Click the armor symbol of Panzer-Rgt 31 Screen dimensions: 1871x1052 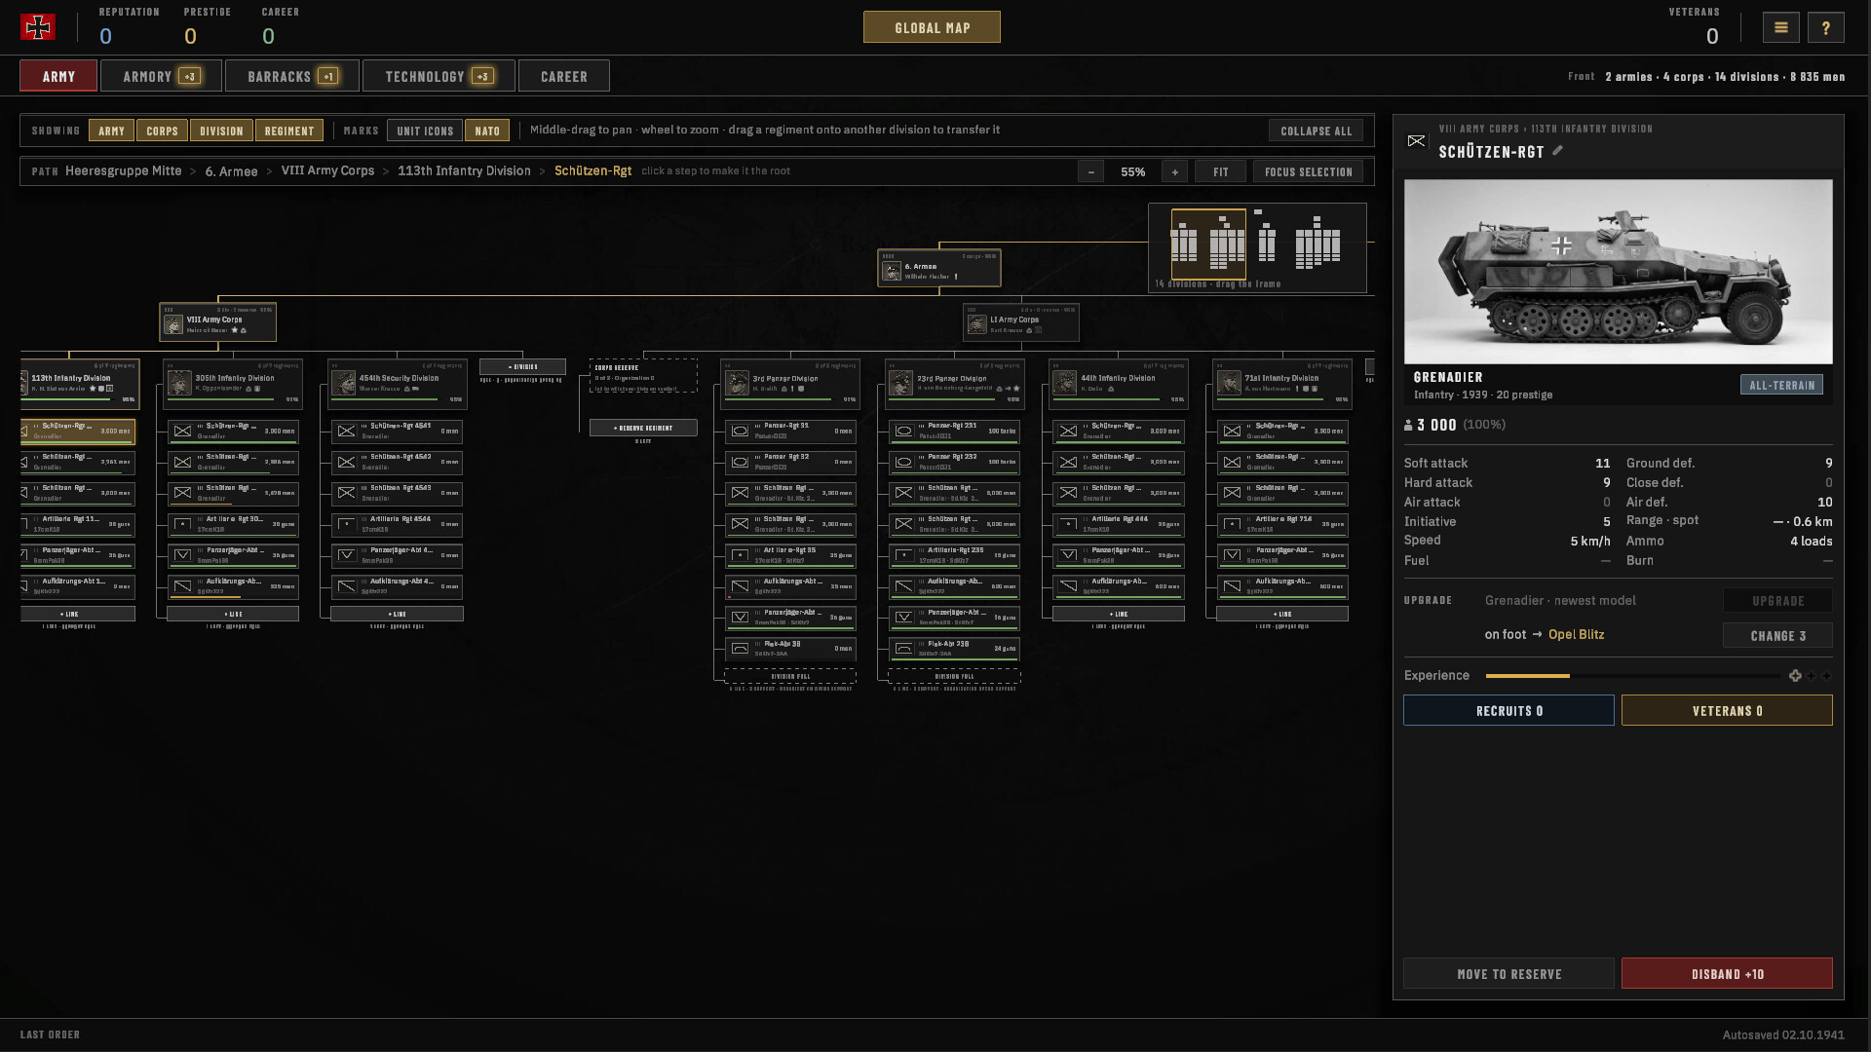tap(740, 431)
